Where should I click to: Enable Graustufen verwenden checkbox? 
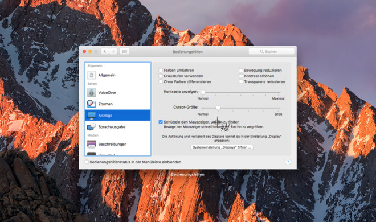161,76
